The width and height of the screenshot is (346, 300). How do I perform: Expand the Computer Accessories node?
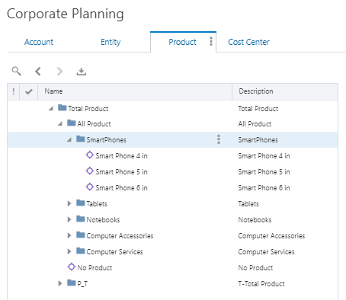click(x=69, y=235)
